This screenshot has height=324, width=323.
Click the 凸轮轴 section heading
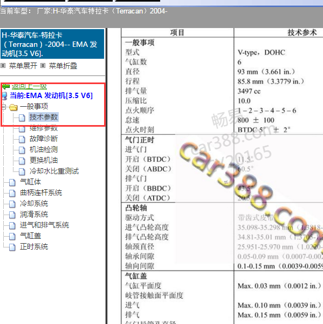click(136, 208)
